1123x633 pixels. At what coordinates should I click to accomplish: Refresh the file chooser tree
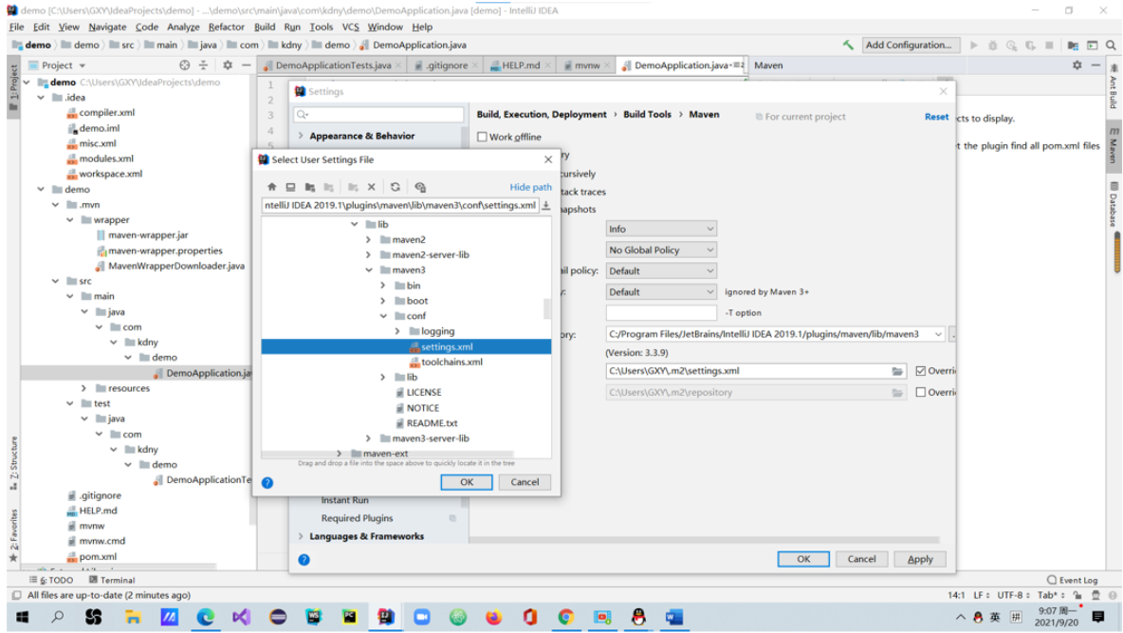tap(395, 187)
